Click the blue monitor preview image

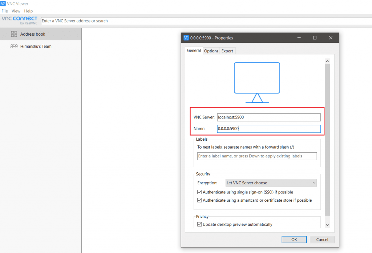point(257,83)
